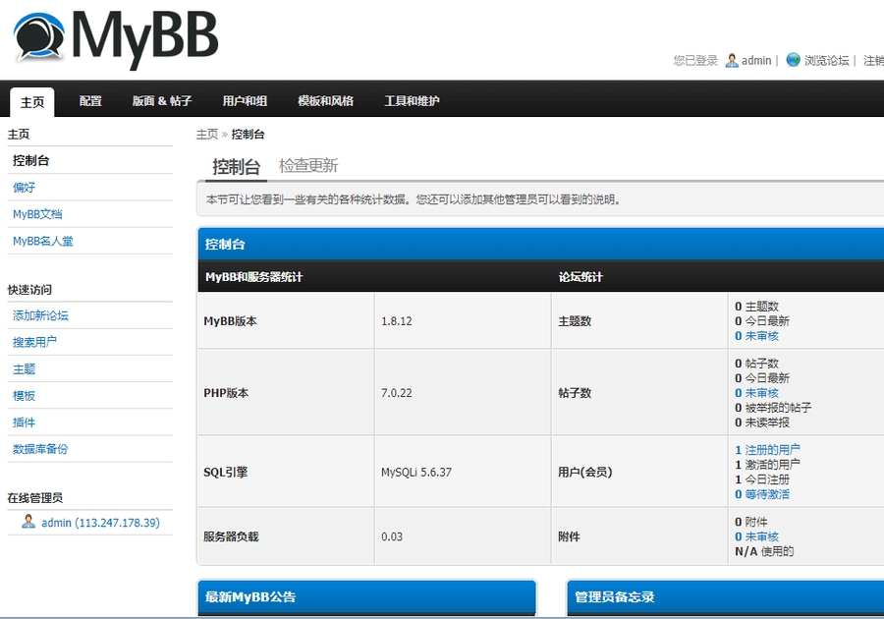Click the MyBB logo
This screenshot has width=884, height=619.
[116, 38]
